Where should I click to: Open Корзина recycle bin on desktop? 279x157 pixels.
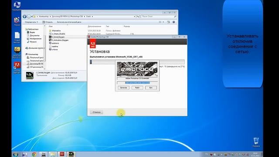pyautogui.click(x=256, y=142)
